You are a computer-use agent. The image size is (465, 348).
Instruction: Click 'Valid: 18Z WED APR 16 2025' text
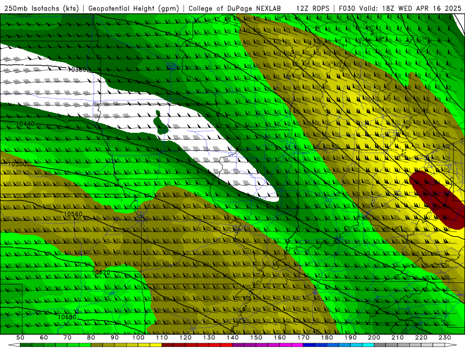[x=410, y=8]
